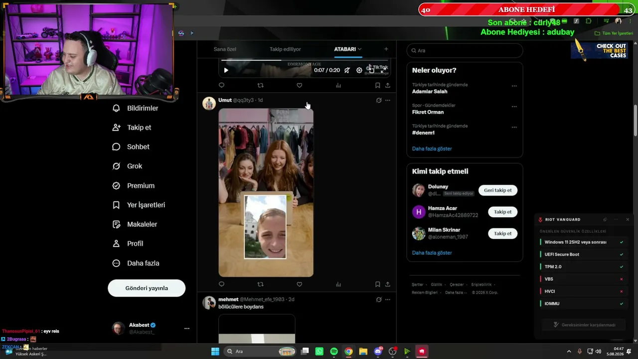
Task: Seek along the video progress bar
Action: [x=305, y=60]
